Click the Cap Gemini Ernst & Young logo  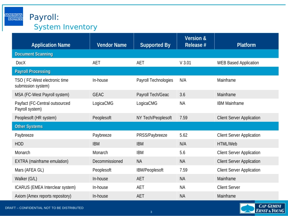coord(263,208)
